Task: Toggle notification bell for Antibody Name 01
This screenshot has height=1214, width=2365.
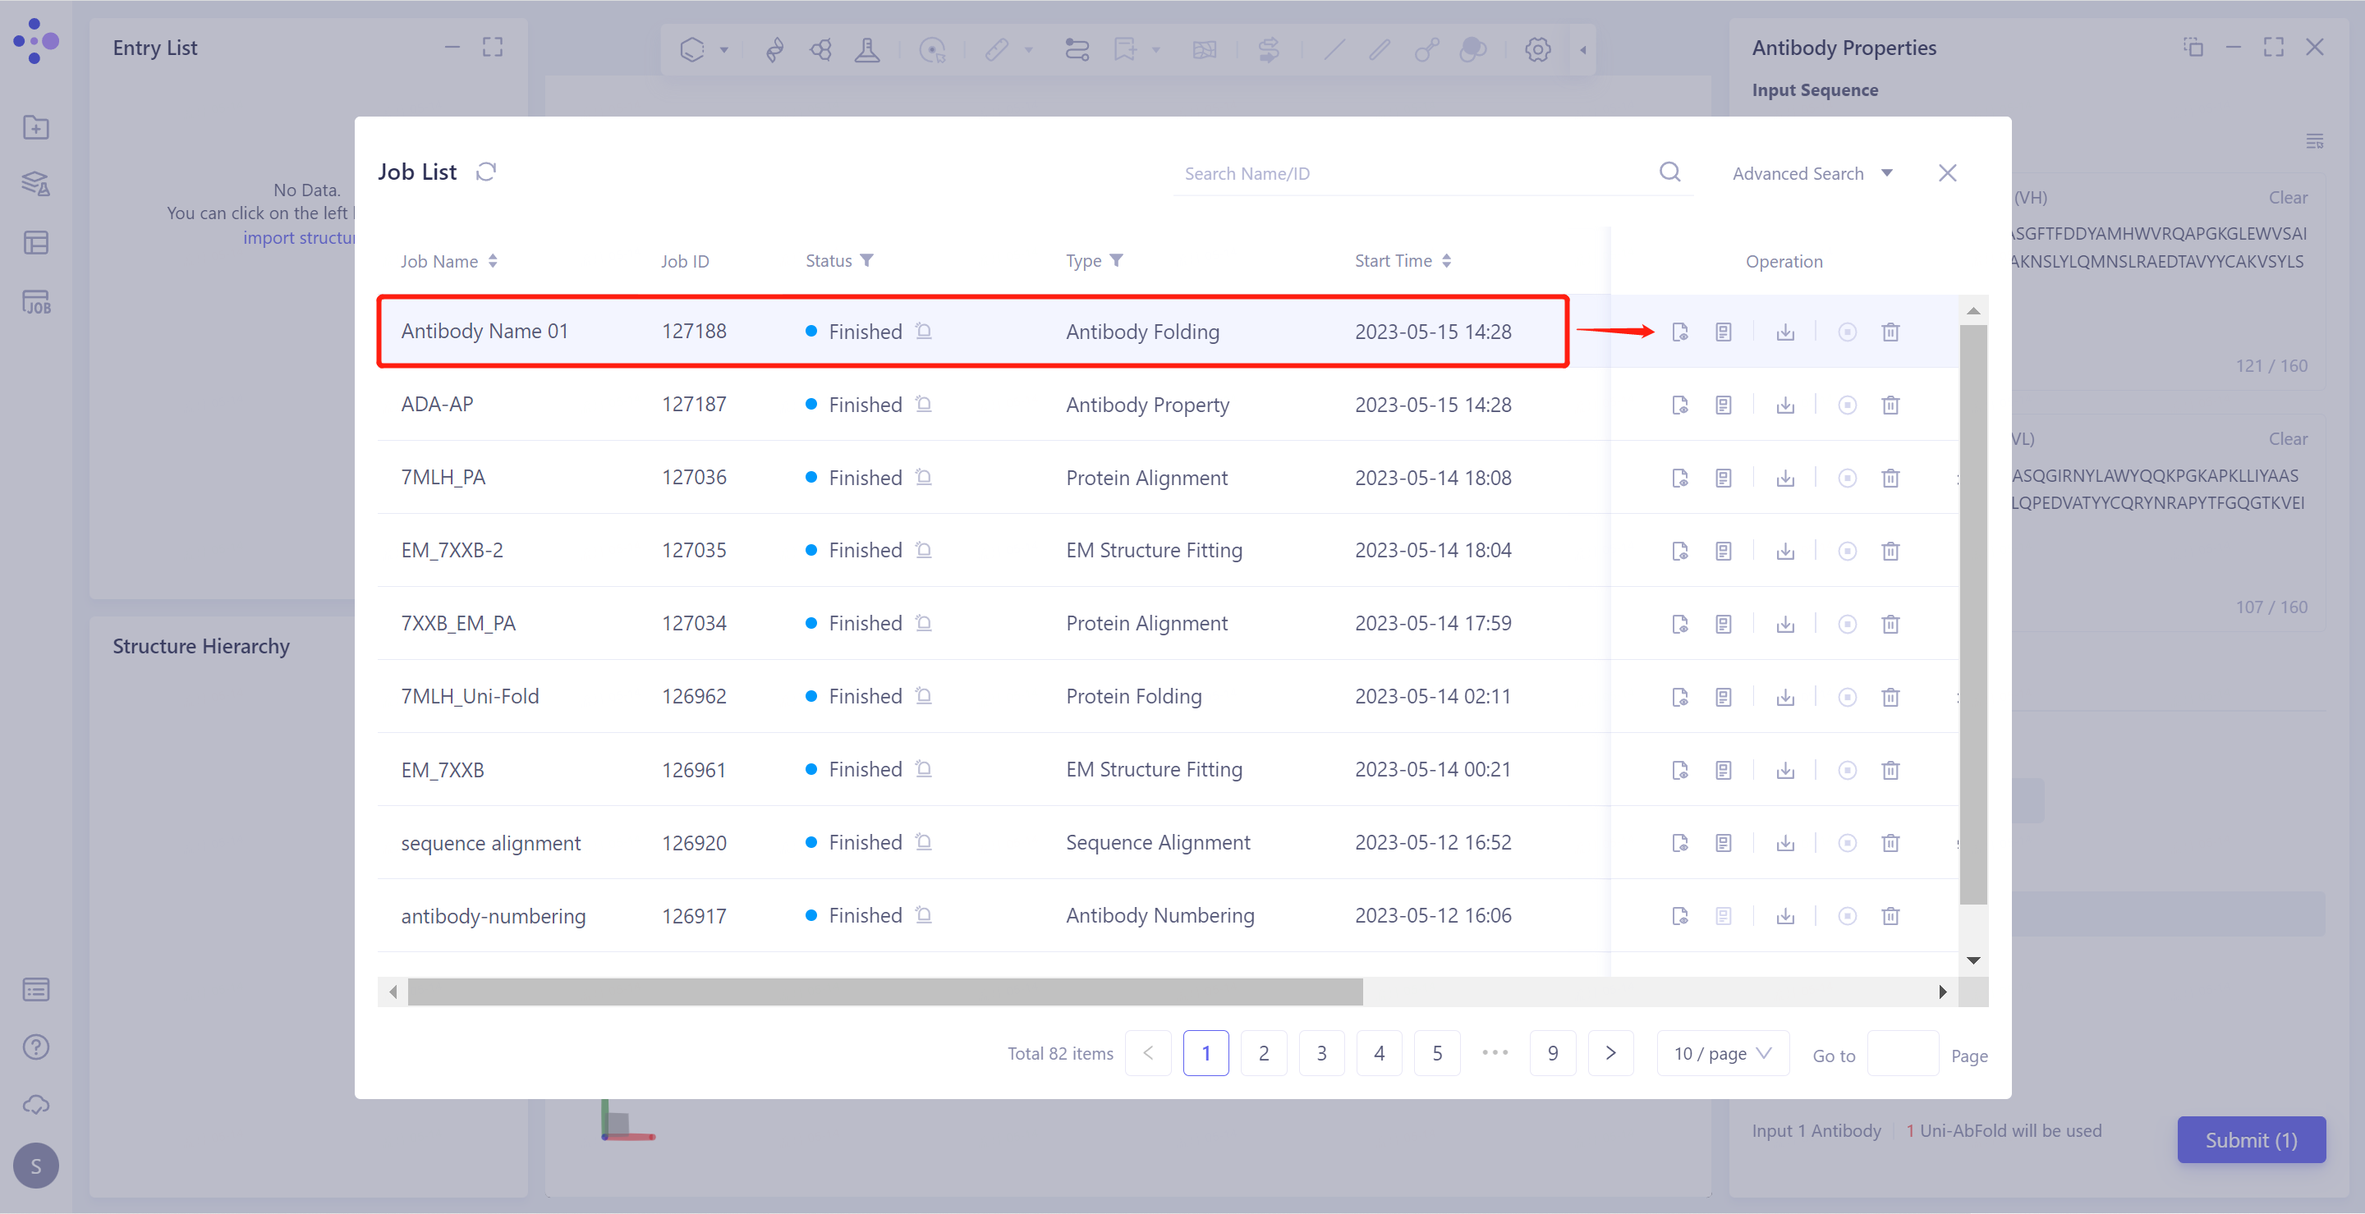Action: (x=924, y=332)
